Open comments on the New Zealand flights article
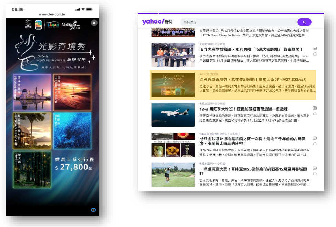 [315, 108]
